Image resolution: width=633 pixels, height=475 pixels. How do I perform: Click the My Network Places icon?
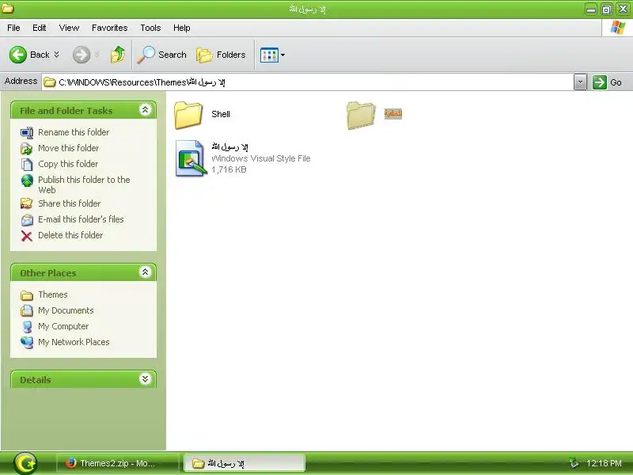27,343
